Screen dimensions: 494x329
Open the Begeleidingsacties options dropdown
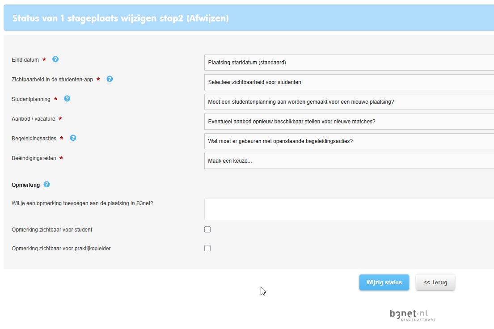(349, 141)
